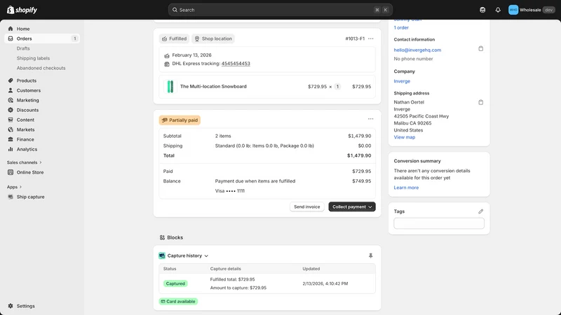The width and height of the screenshot is (561, 315).
Task: Pin the Capture history block
Action: tap(371, 255)
